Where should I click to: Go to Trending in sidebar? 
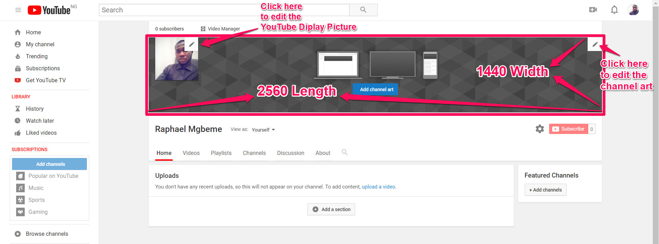click(x=37, y=56)
